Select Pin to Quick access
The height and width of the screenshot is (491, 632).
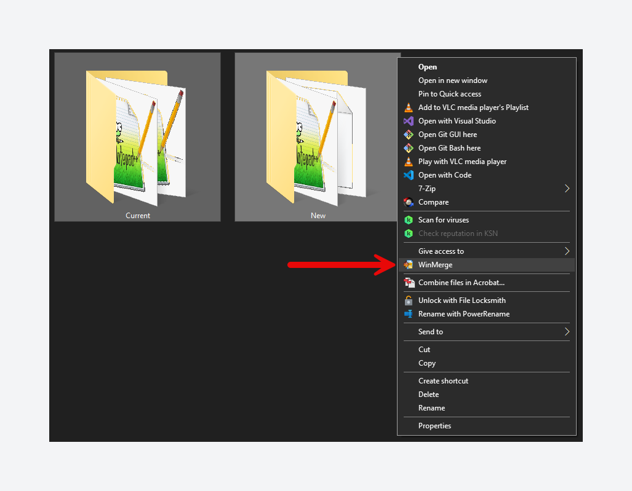point(487,94)
